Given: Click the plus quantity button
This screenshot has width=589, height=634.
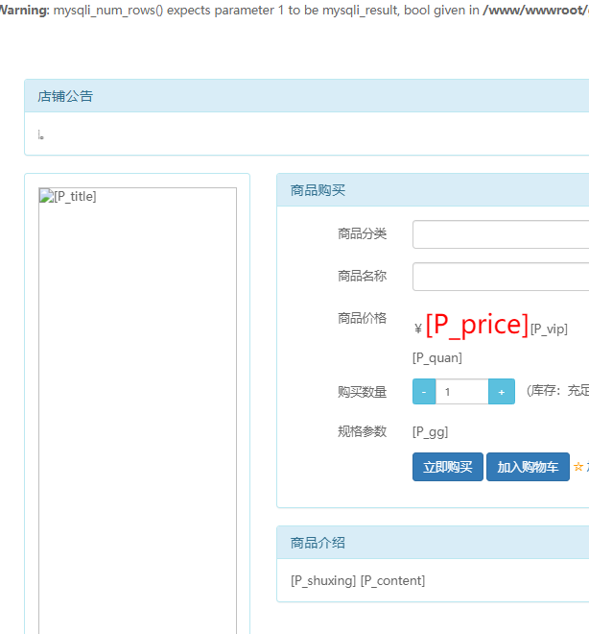Looking at the screenshot, I should pyautogui.click(x=502, y=392).
